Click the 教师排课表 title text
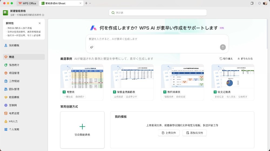270x151 pixels. tap(174, 92)
